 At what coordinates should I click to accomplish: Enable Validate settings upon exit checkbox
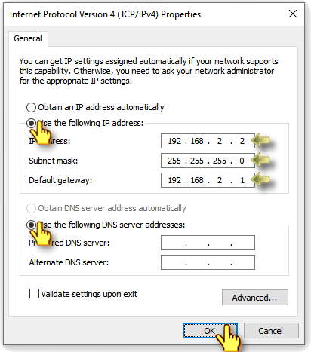pos(34,294)
